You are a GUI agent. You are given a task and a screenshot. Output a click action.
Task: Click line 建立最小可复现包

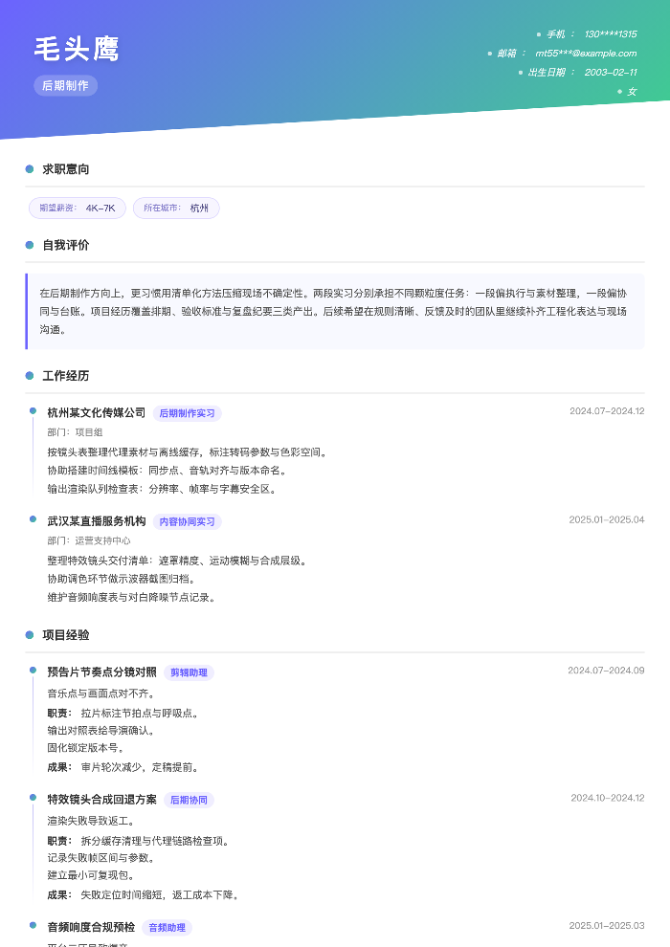pyautogui.click(x=93, y=875)
